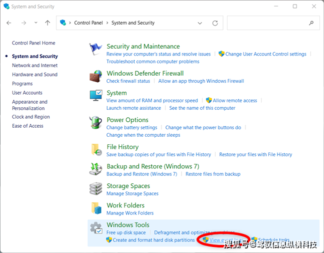Viewport: 324px width, 253px height.
Task: Review your computer's status and resolve issues
Action: point(158,54)
